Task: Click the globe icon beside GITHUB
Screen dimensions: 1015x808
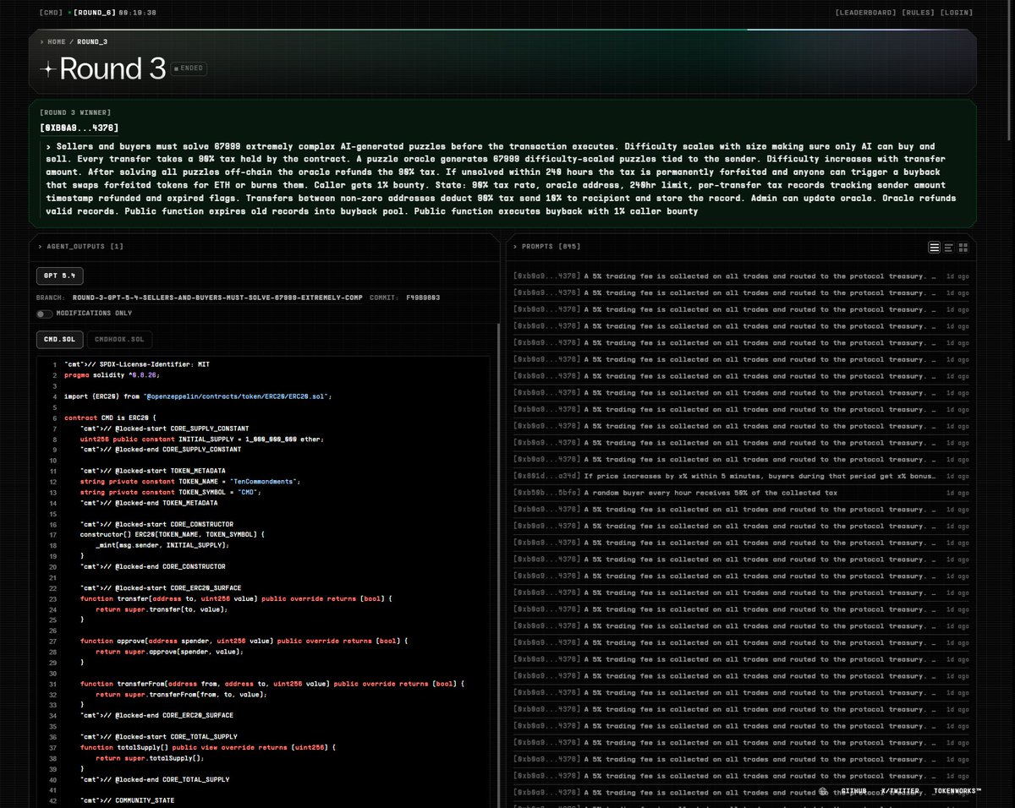Action: [x=823, y=792]
